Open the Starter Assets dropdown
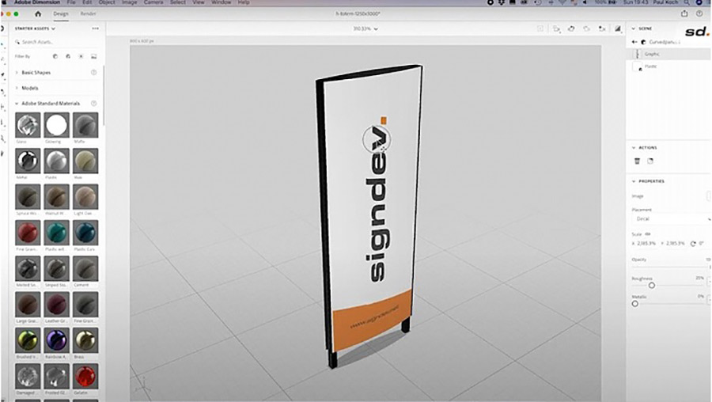 pos(35,28)
